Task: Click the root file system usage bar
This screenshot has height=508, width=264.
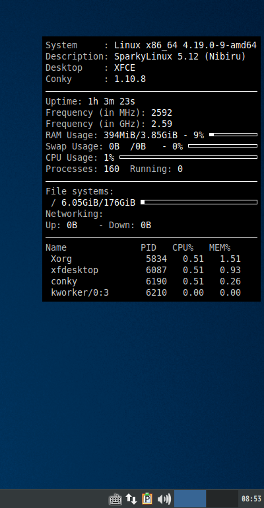Action: (199, 202)
